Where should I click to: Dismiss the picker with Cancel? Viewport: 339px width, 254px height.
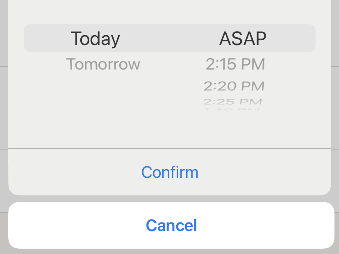(x=171, y=225)
